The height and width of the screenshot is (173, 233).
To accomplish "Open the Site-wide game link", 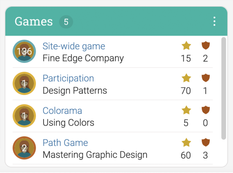I will pos(74,46).
